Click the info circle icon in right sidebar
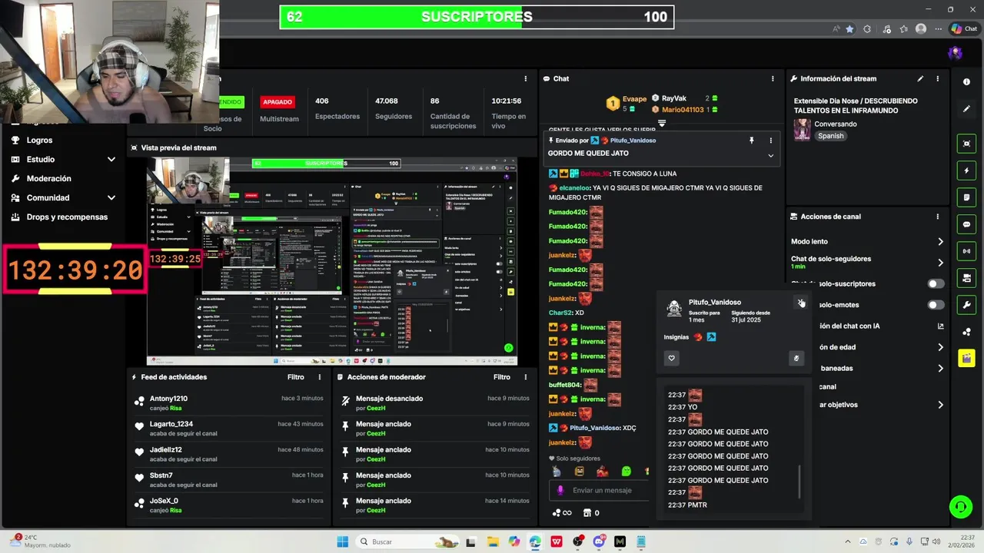The height and width of the screenshot is (553, 984). coord(966,82)
